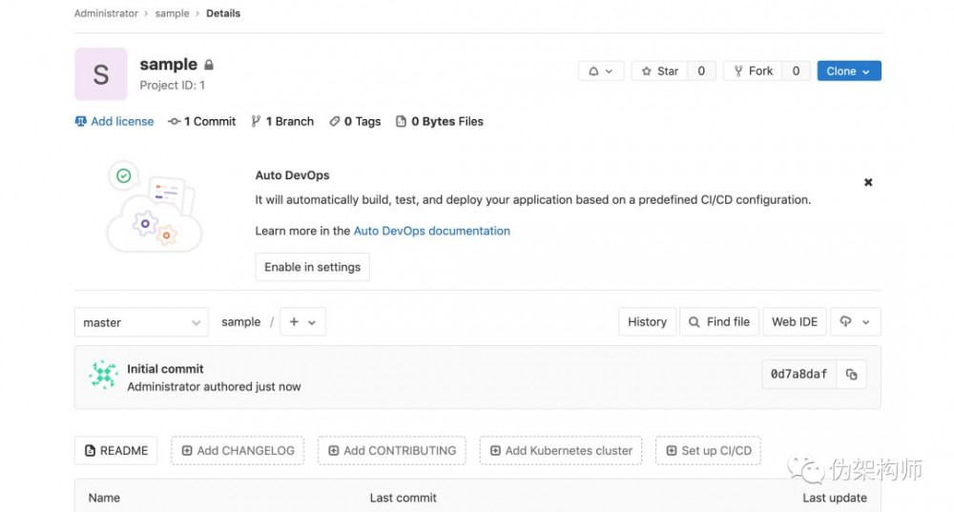Open the notification bell dropdown
Image resolution: width=954 pixels, height=512 pixels.
coord(601,72)
